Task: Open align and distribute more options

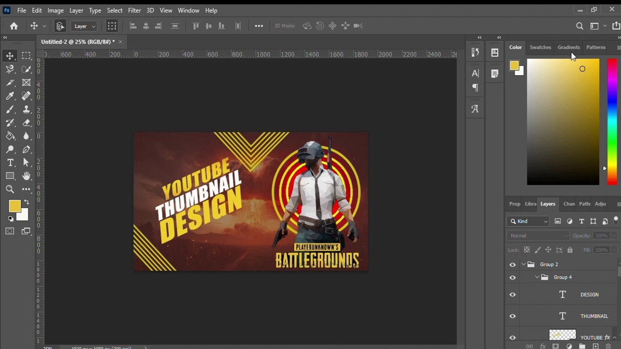Action: tap(259, 26)
